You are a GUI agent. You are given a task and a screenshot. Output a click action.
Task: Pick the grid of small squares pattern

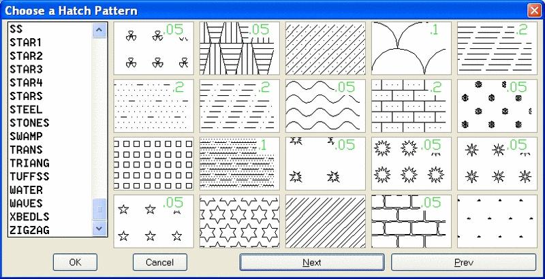(x=154, y=163)
